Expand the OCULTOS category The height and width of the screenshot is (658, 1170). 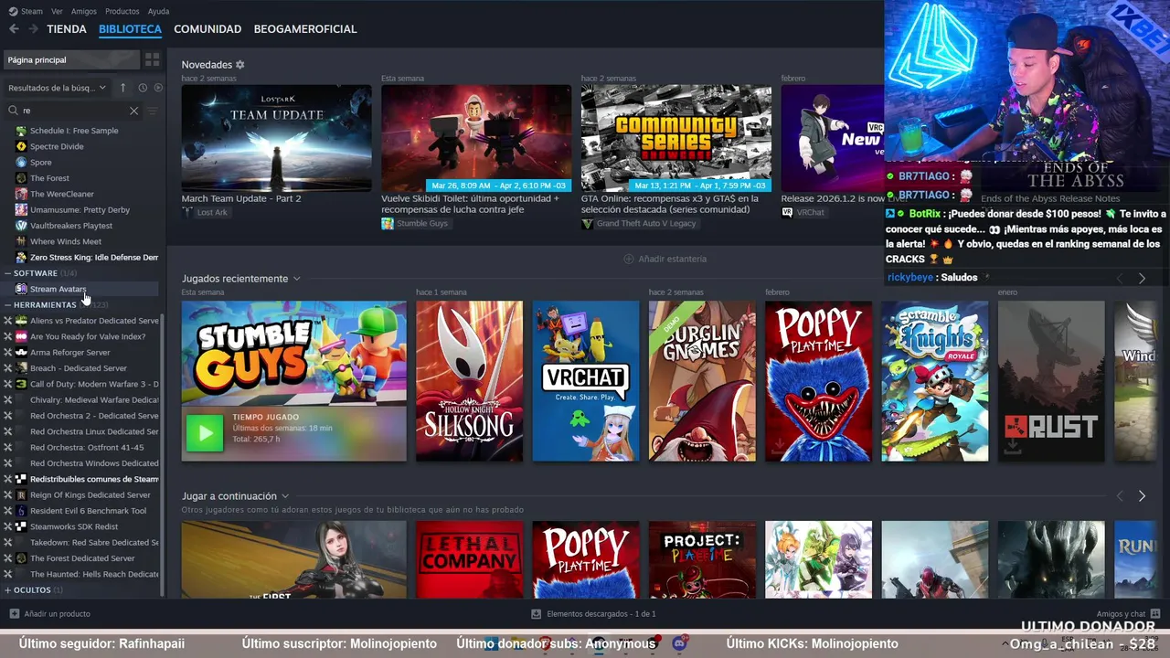tap(8, 590)
